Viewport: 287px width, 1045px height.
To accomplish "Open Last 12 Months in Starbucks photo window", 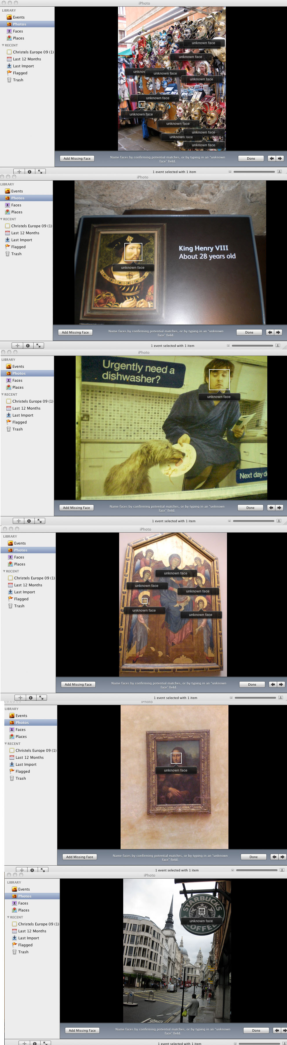I will [32, 931].
